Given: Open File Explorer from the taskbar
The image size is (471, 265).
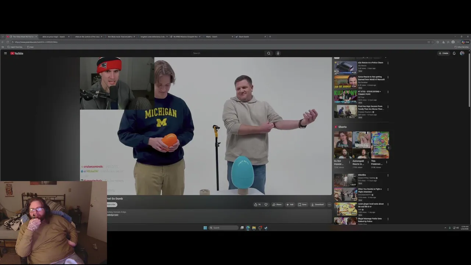Looking at the screenshot, I should (x=254, y=228).
